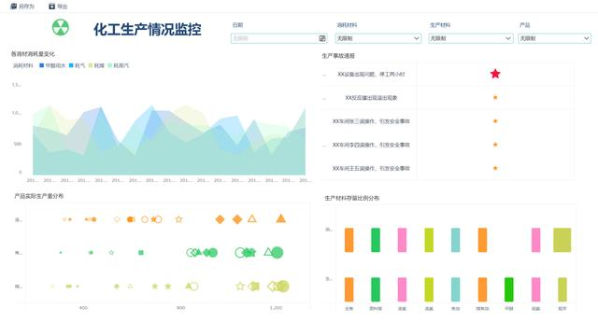The height and width of the screenshot is (336, 598).
Task: Click the large hollow yellow-green star marker
Action: tap(240, 287)
